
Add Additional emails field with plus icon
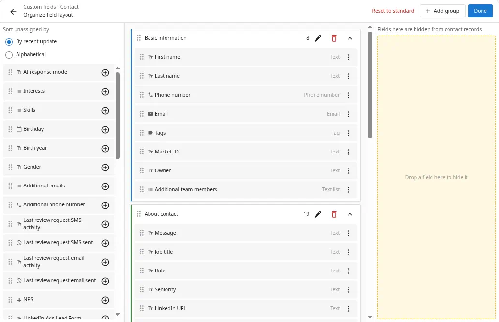(x=105, y=186)
